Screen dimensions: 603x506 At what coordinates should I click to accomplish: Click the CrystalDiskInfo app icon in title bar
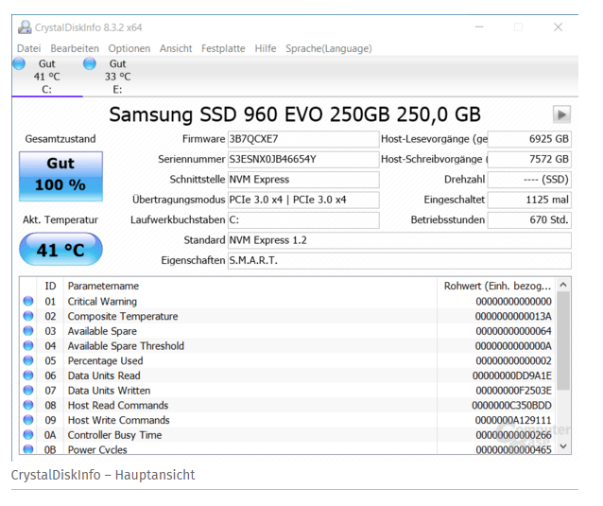tap(25, 27)
